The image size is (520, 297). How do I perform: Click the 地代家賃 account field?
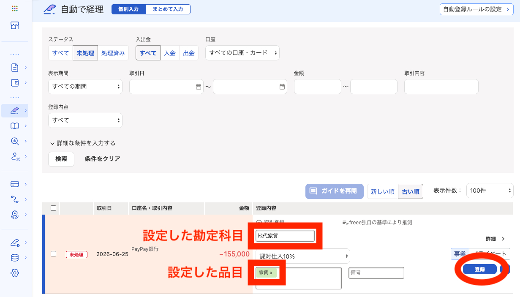[x=285, y=236]
